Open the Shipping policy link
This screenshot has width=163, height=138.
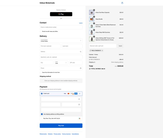tap(50, 134)
